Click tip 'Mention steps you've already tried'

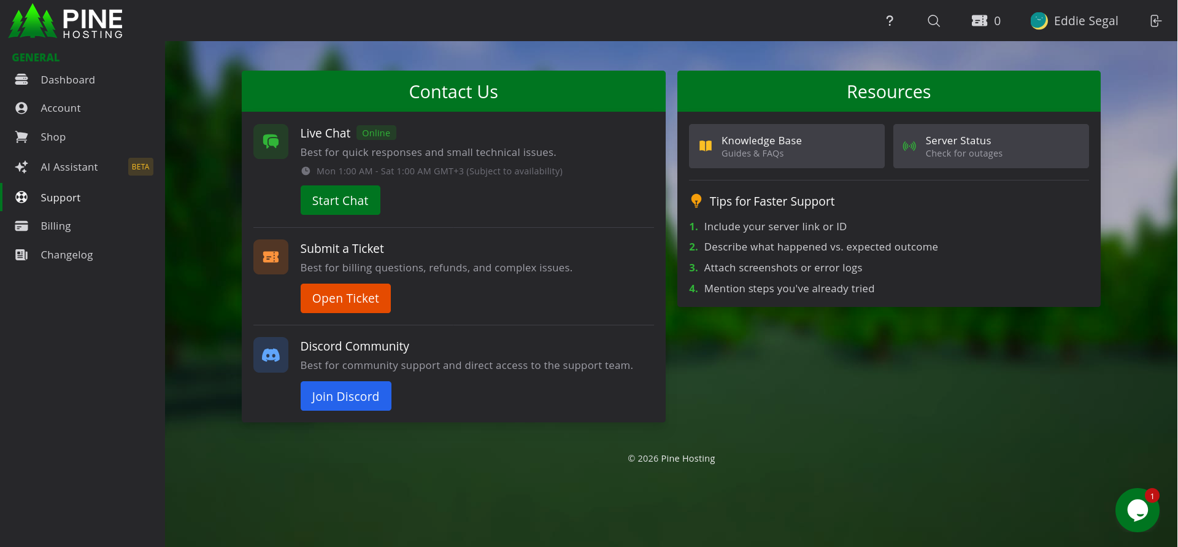pos(789,289)
